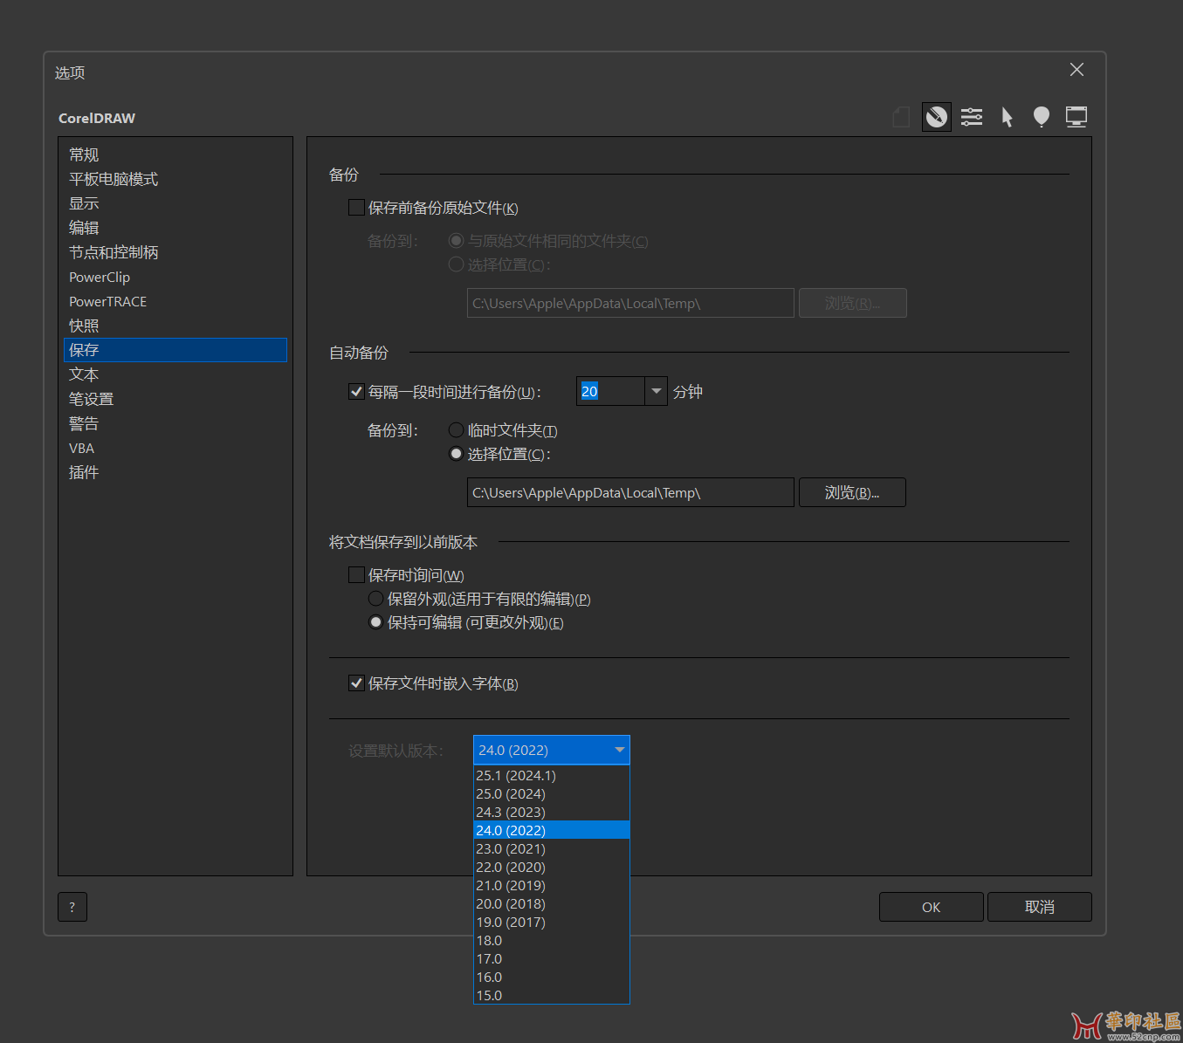Open the 常规 settings page
The height and width of the screenshot is (1043, 1183).
click(x=175, y=154)
